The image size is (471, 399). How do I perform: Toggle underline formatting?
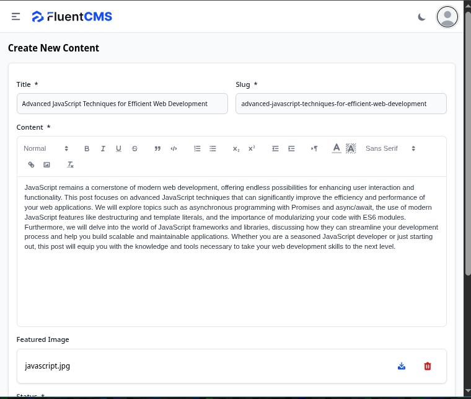click(118, 148)
